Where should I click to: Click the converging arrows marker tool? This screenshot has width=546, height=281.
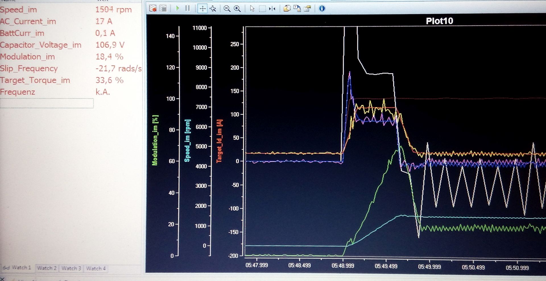pyautogui.click(x=272, y=9)
